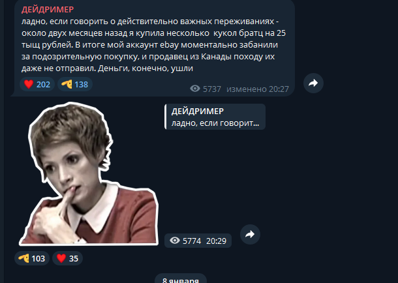Click the white bar of the reply quote
Viewport: 398px width, 283px height.
pyautogui.click(x=166, y=117)
